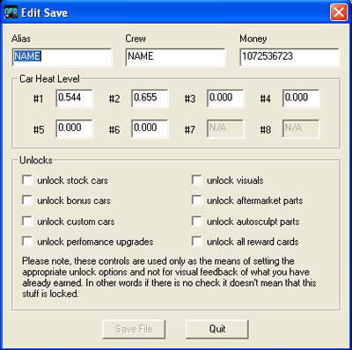Click the Quit button

point(217,329)
